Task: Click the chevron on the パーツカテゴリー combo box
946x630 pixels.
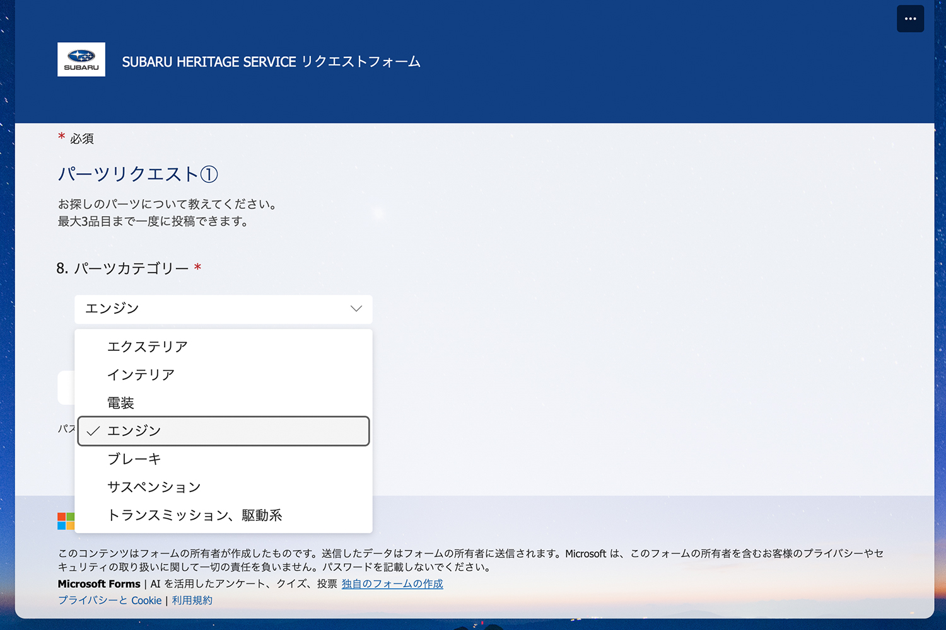Action: coord(355,309)
